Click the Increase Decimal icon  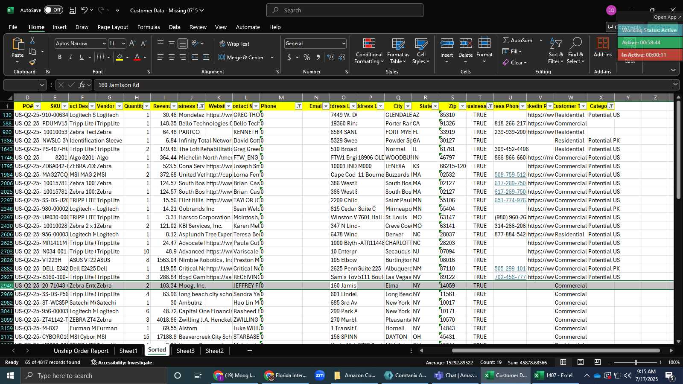330,57
